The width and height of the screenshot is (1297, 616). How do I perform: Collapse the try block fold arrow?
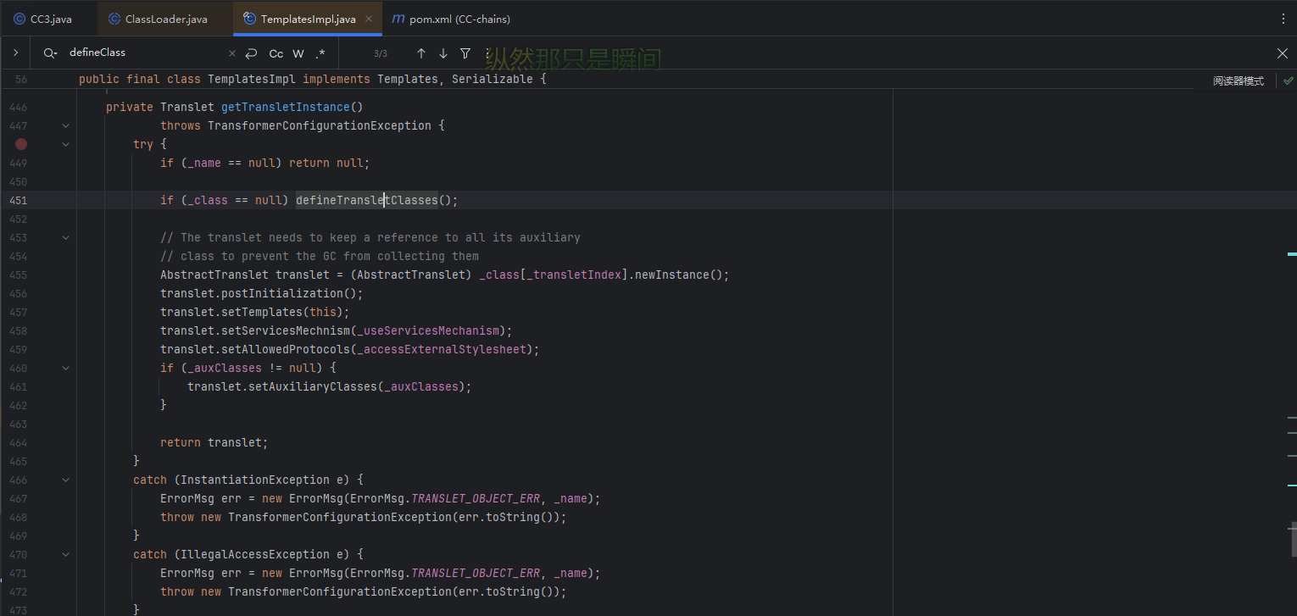coord(66,144)
